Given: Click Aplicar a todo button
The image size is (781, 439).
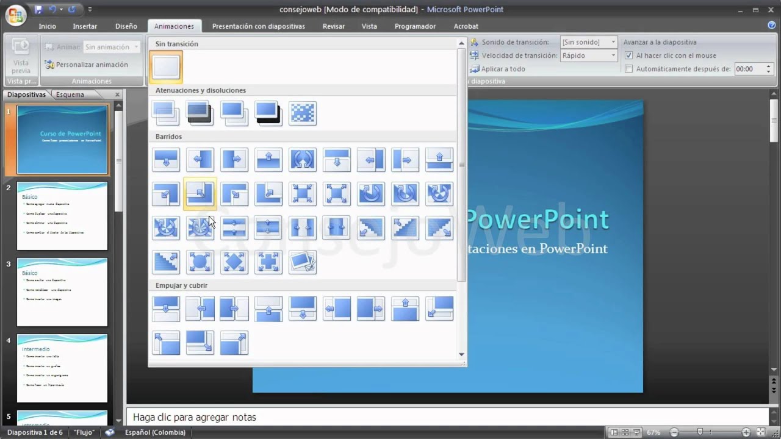Looking at the screenshot, I should point(498,69).
